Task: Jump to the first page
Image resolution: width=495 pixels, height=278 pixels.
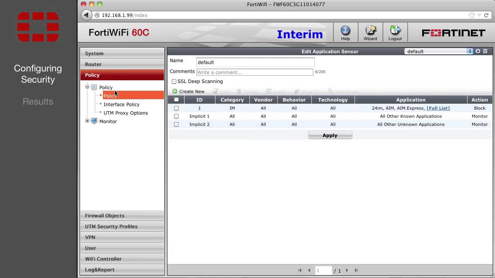Action: (x=300, y=270)
